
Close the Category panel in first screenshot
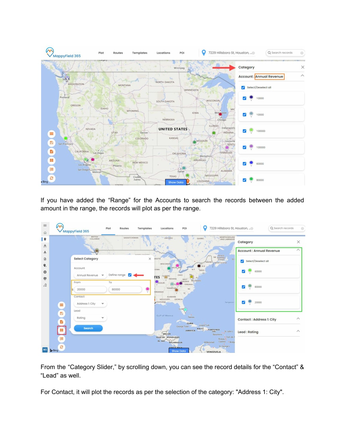click(303, 67)
